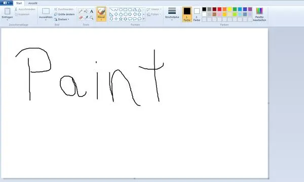Viewport: 304px width, 182px height.
Task: Choose the cloud callout shape
Action: point(139,19)
